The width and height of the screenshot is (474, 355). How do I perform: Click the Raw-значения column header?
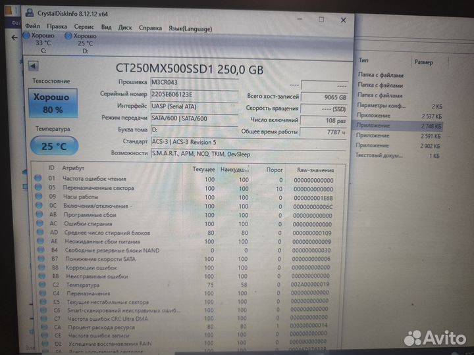coord(315,170)
